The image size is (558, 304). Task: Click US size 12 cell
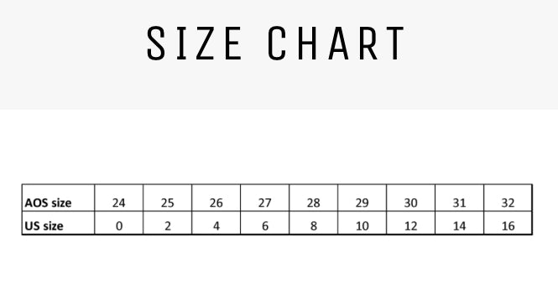(411, 223)
